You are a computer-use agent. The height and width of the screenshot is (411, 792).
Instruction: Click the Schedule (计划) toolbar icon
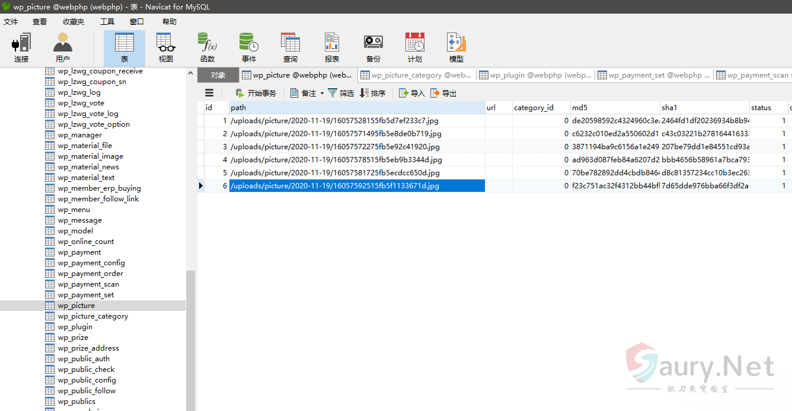pos(414,47)
